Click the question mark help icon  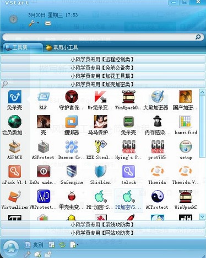click(13, 19)
